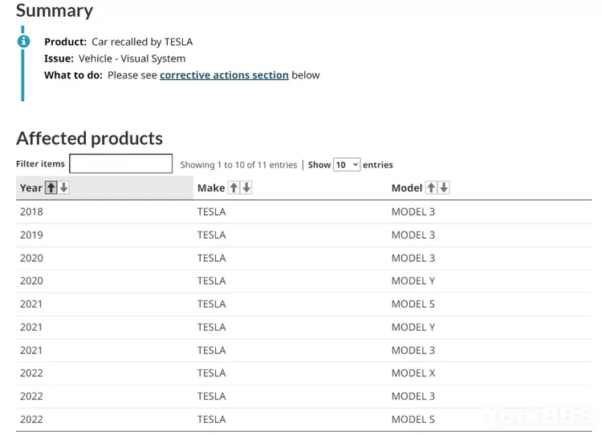Viewport: 602px width, 435px height.
Task: Click the Make column header label
Action: click(x=211, y=187)
